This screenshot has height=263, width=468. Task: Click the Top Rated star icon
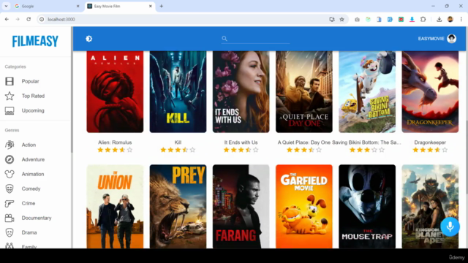[10, 96]
